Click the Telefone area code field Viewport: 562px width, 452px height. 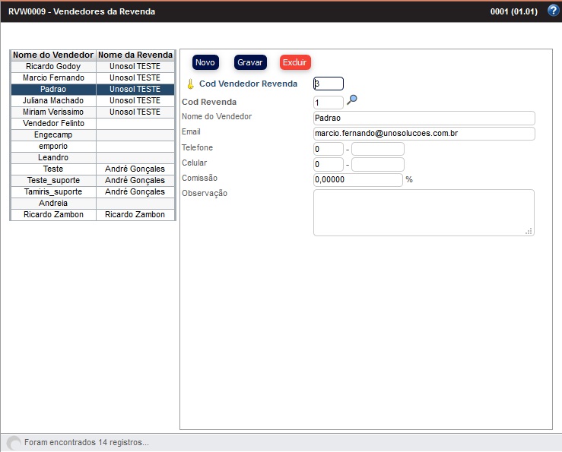(328, 149)
